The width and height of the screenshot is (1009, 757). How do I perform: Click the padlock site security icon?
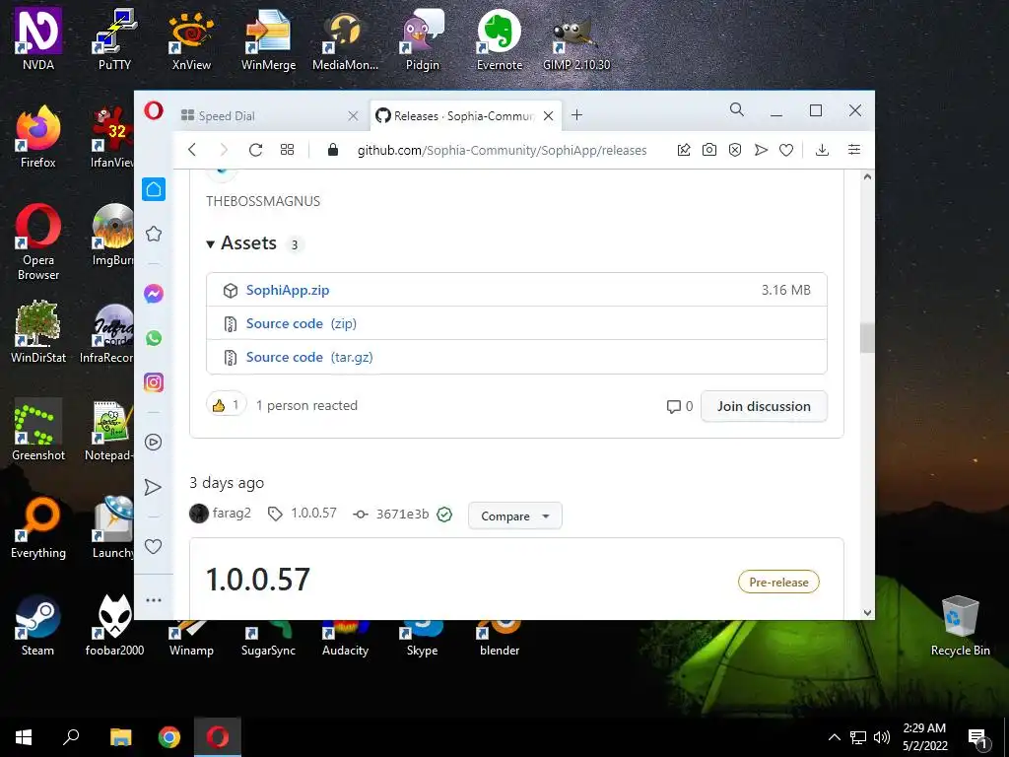[x=333, y=150]
